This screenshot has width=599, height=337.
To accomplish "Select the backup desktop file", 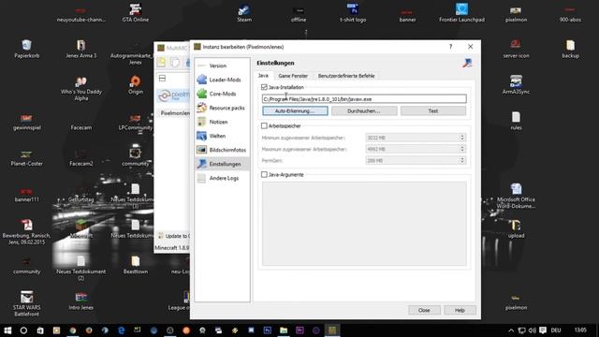I will (570, 49).
